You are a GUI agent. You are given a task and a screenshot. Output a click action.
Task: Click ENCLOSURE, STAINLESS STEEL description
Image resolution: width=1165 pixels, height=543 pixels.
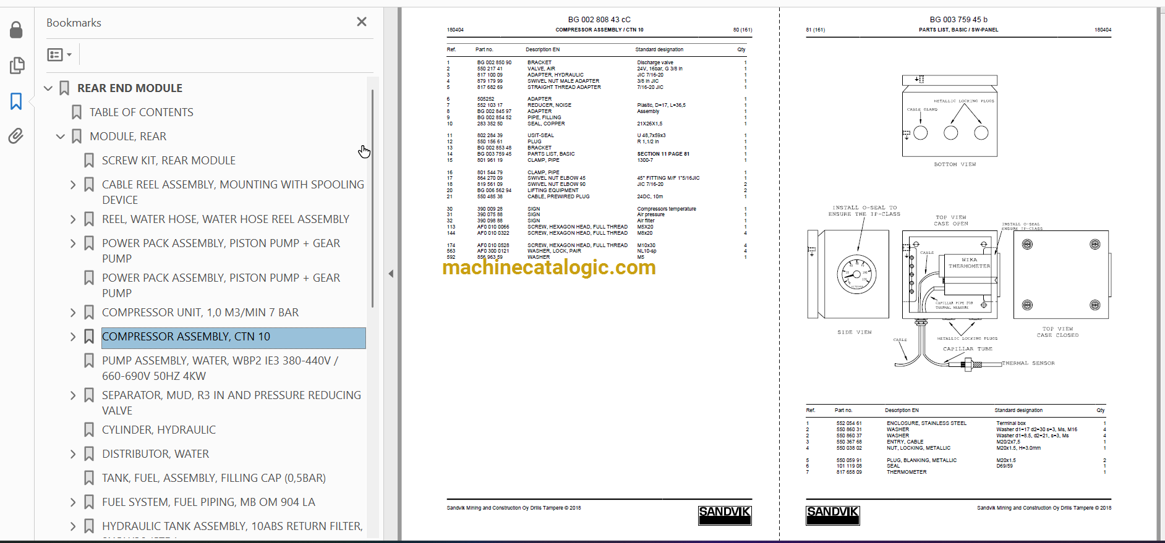pos(926,423)
